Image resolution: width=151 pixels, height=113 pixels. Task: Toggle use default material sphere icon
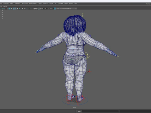point(11,8)
